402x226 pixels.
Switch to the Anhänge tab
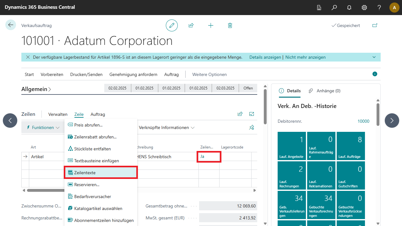[x=325, y=91]
